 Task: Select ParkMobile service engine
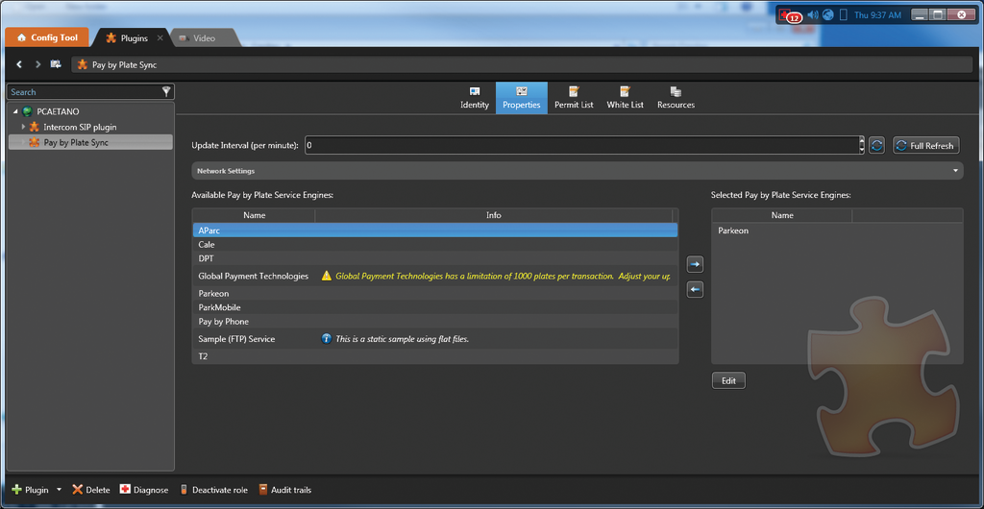pyautogui.click(x=435, y=307)
